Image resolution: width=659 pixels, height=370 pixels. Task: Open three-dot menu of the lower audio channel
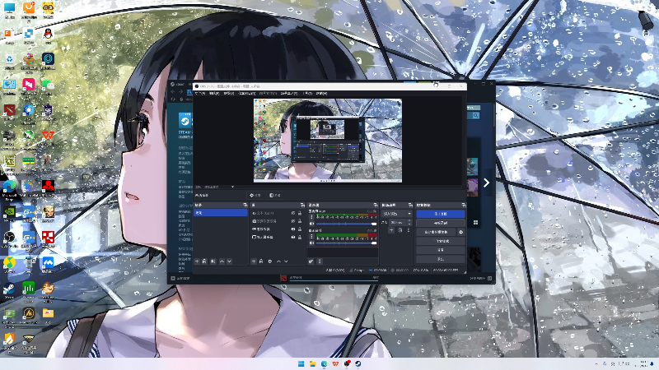click(x=311, y=237)
